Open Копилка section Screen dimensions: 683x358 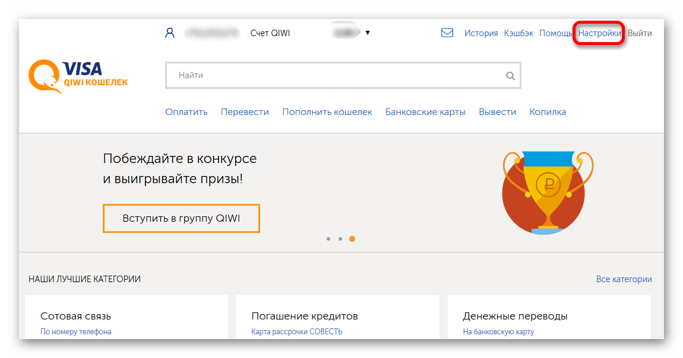point(548,112)
